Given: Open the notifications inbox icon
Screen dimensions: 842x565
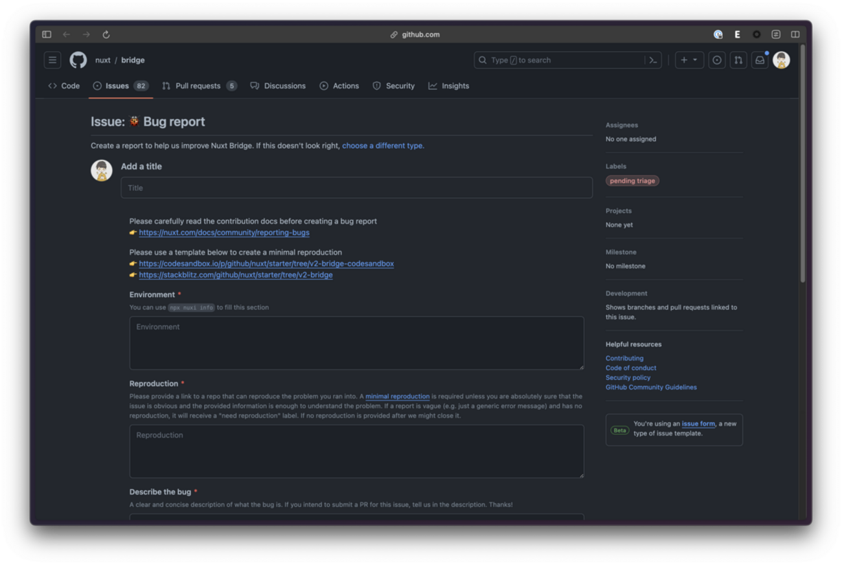Looking at the screenshot, I should click(760, 60).
